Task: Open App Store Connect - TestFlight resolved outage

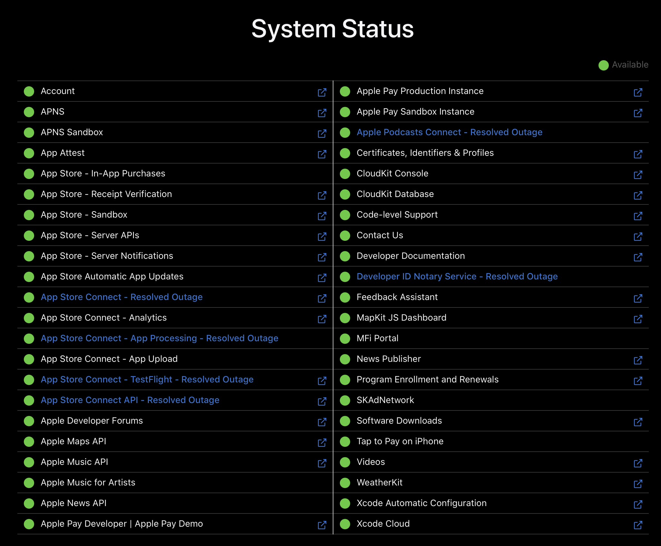Action: pyautogui.click(x=147, y=380)
